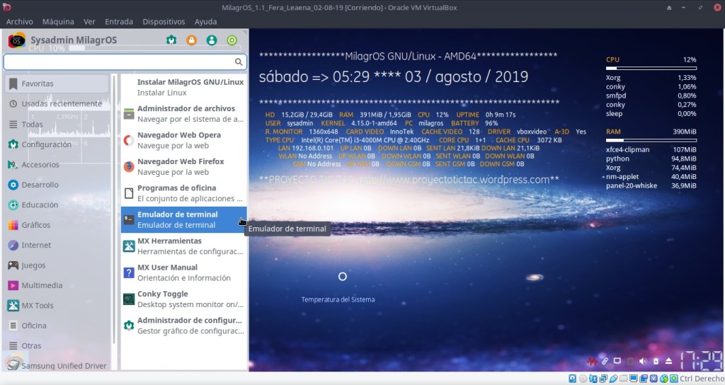Screen dimensions: 725x385
Task: Select the Todas category
Action: tap(57, 125)
